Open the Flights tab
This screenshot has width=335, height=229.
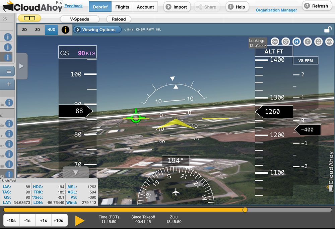[122, 7]
